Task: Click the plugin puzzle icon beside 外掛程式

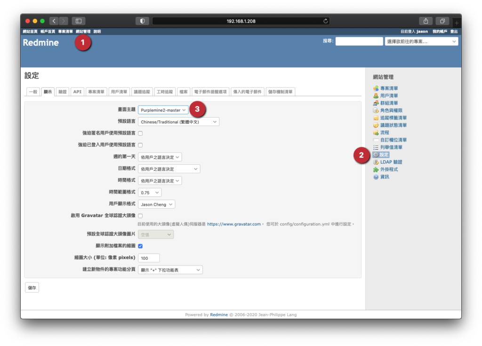Action: pos(376,169)
